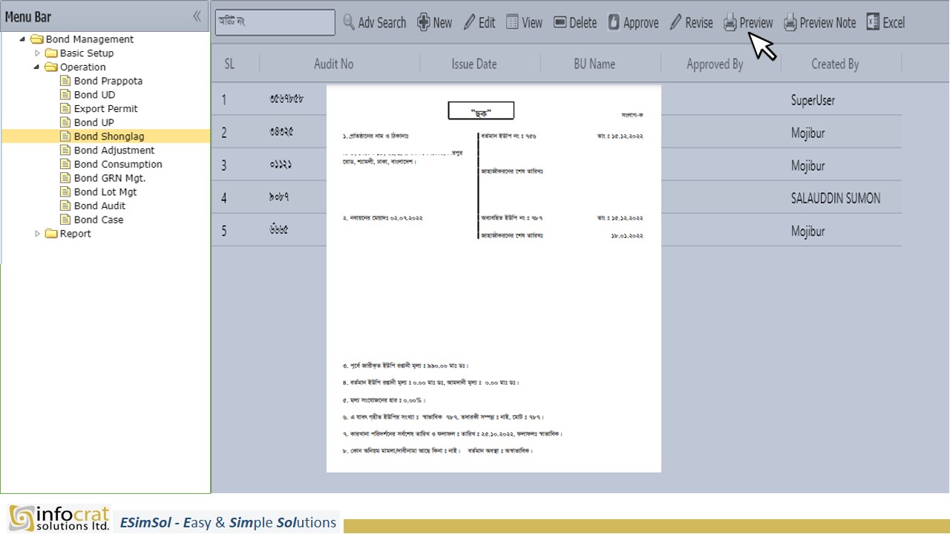Click the Bond Prappota document icon

[65, 81]
